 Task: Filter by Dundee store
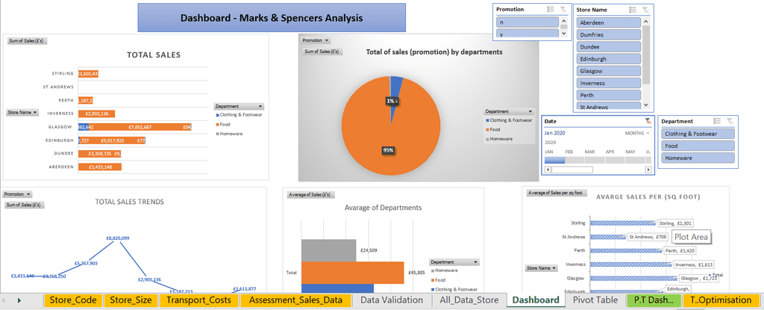coord(608,47)
